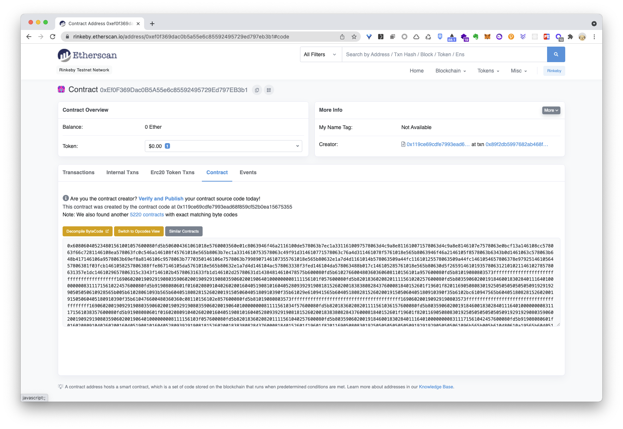Bookmark this page with the star icon
The width and height of the screenshot is (623, 429).
coord(354,37)
